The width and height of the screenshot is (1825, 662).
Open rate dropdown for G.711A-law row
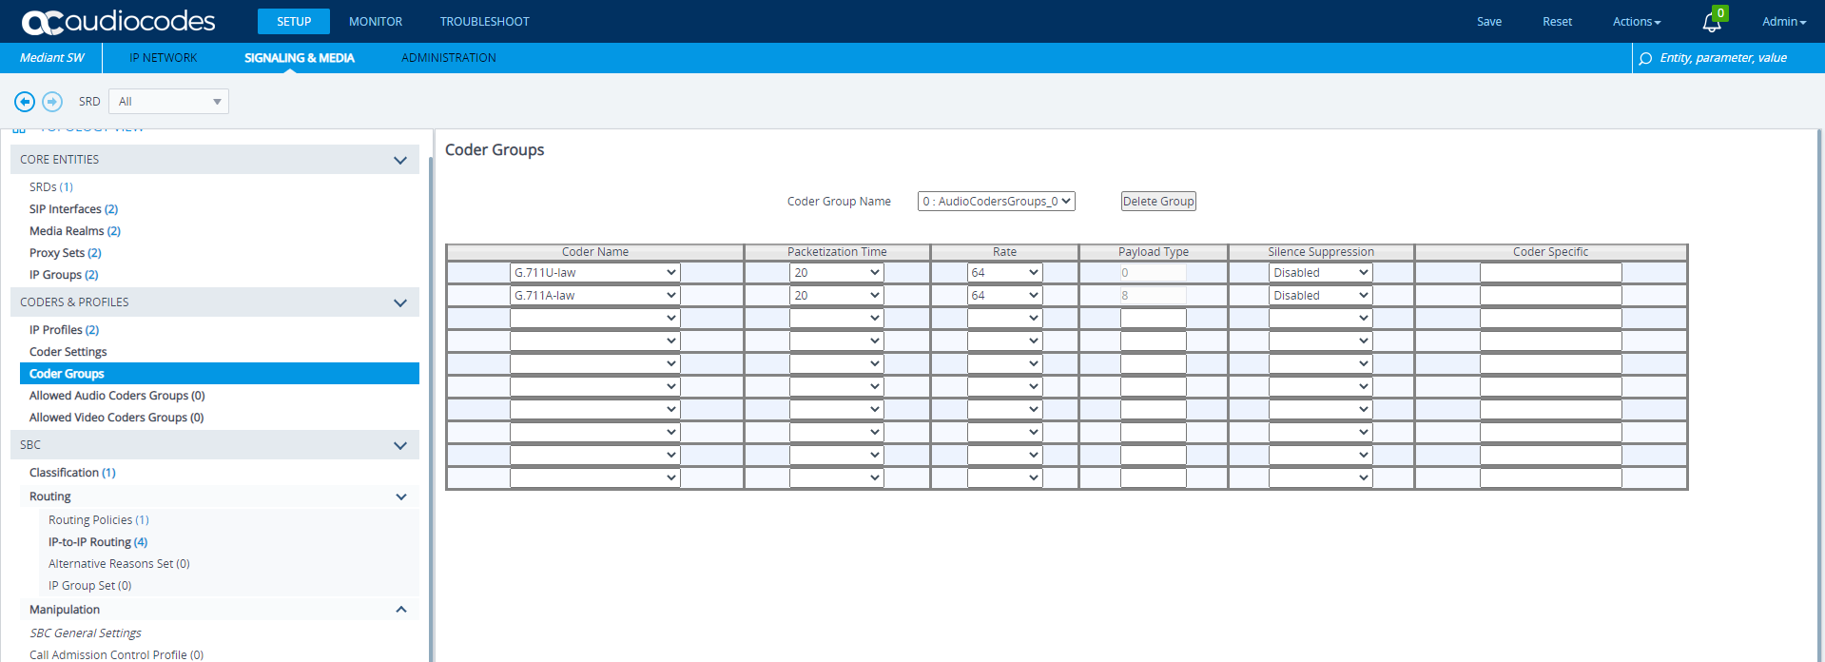[1004, 296]
